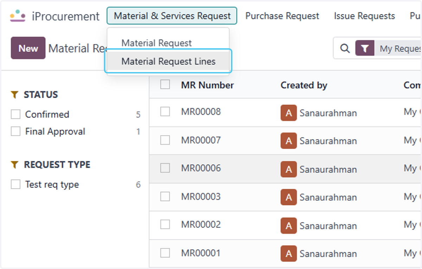Viewport: 422px width, 269px height.
Task: Click the avatar icon in MR00007 row
Action: [x=289, y=141]
